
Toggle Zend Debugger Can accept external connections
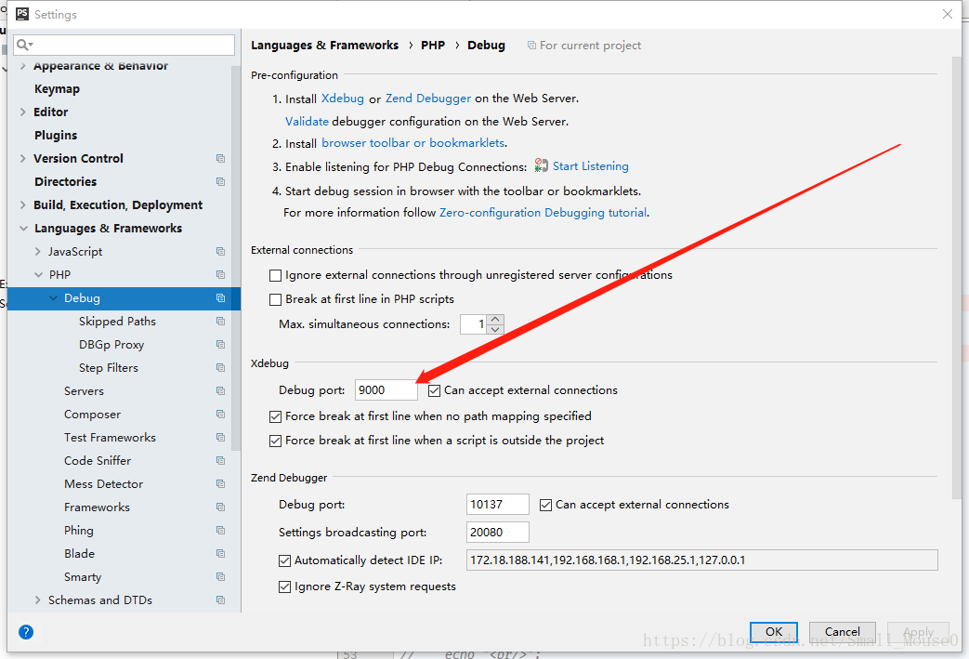point(545,505)
